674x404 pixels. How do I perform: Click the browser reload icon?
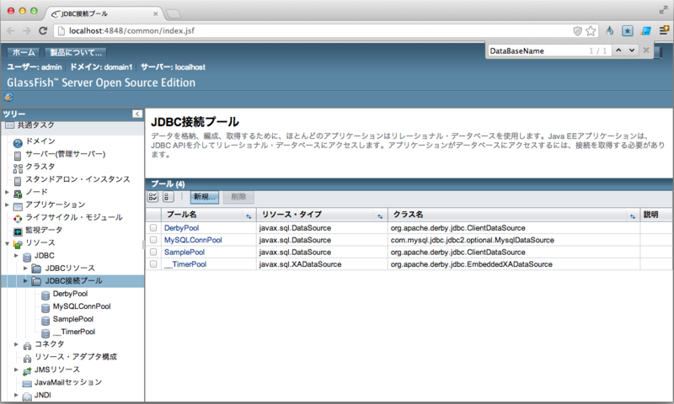[x=44, y=30]
